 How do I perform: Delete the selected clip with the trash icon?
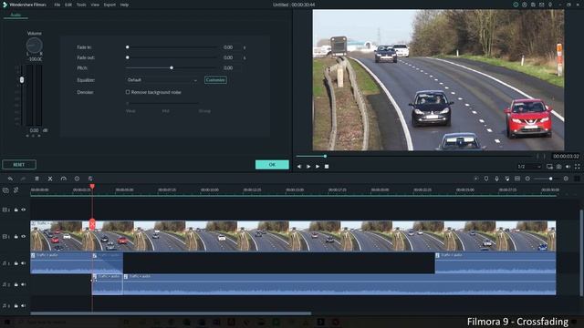[x=36, y=179]
